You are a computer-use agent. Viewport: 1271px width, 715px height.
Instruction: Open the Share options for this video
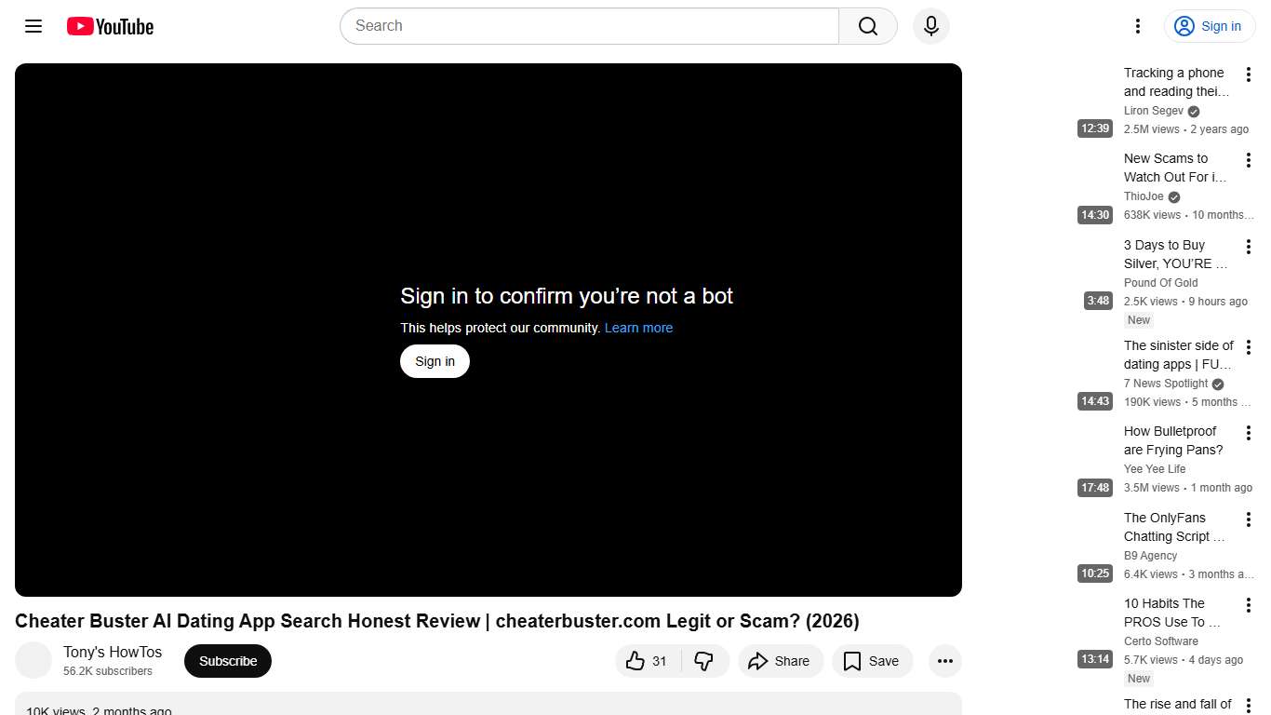[x=781, y=661]
